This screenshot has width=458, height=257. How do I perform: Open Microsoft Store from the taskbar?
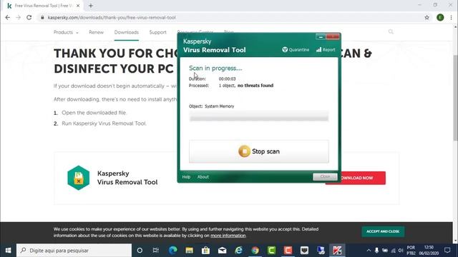click(x=205, y=251)
